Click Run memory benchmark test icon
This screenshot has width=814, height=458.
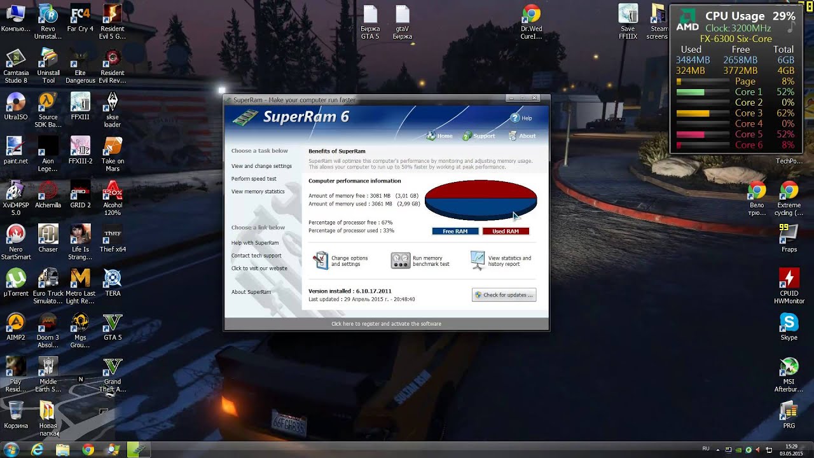400,260
